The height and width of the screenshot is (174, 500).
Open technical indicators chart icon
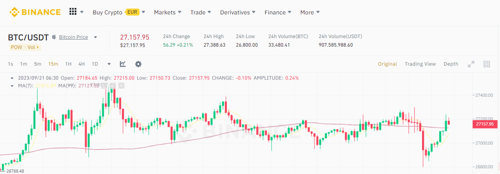click(x=123, y=64)
